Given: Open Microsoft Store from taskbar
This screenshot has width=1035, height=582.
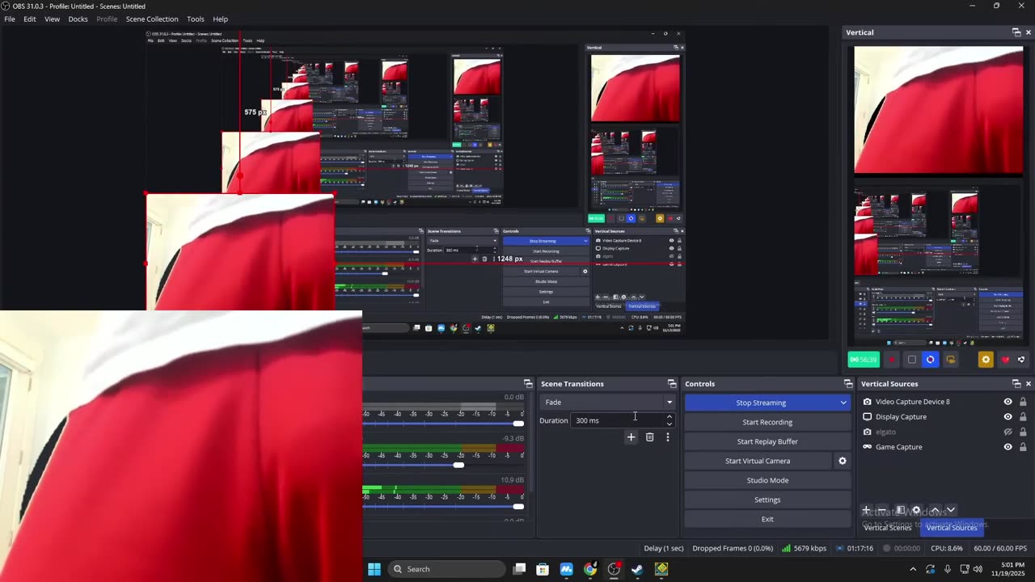Looking at the screenshot, I should [543, 569].
